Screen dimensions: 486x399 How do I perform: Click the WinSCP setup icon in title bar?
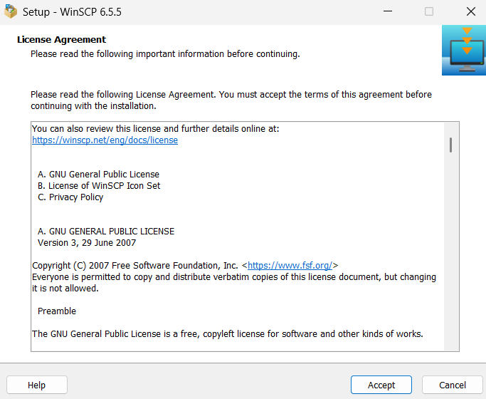point(11,11)
